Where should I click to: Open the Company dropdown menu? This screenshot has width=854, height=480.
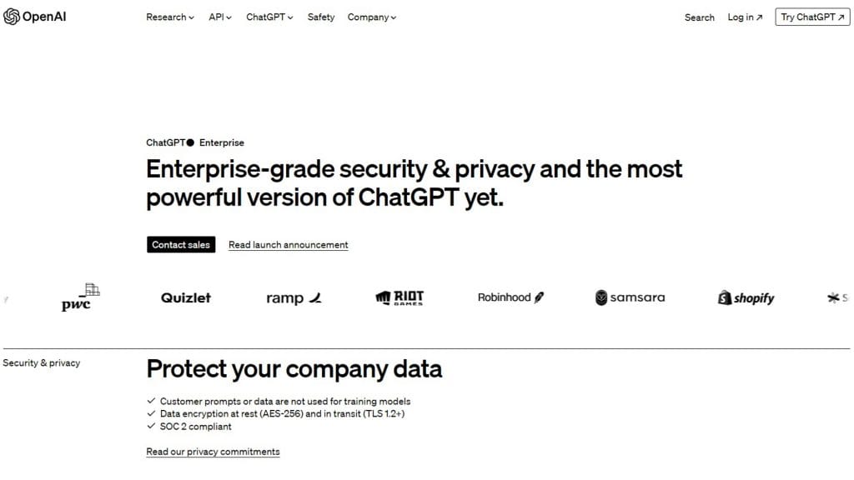tap(372, 17)
